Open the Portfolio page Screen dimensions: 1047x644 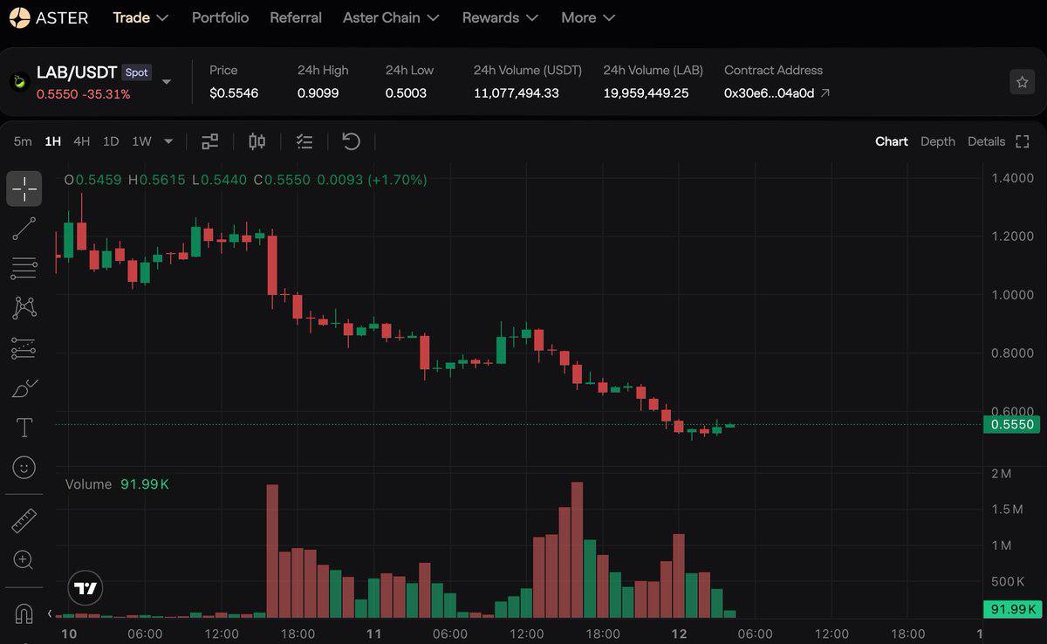pos(220,17)
